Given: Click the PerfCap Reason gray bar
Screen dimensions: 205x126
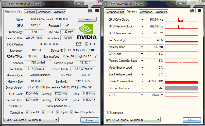Looking at the screenshot, I should pos(182,88).
